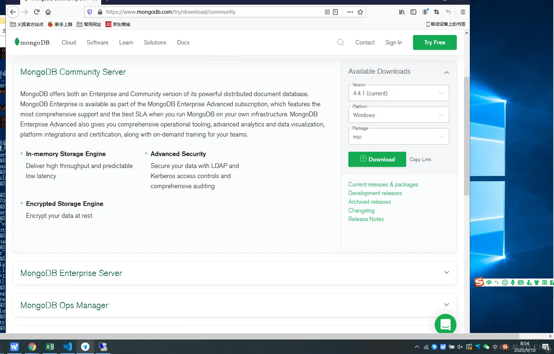Open Development releases link
The height and width of the screenshot is (354, 554).
375,193
